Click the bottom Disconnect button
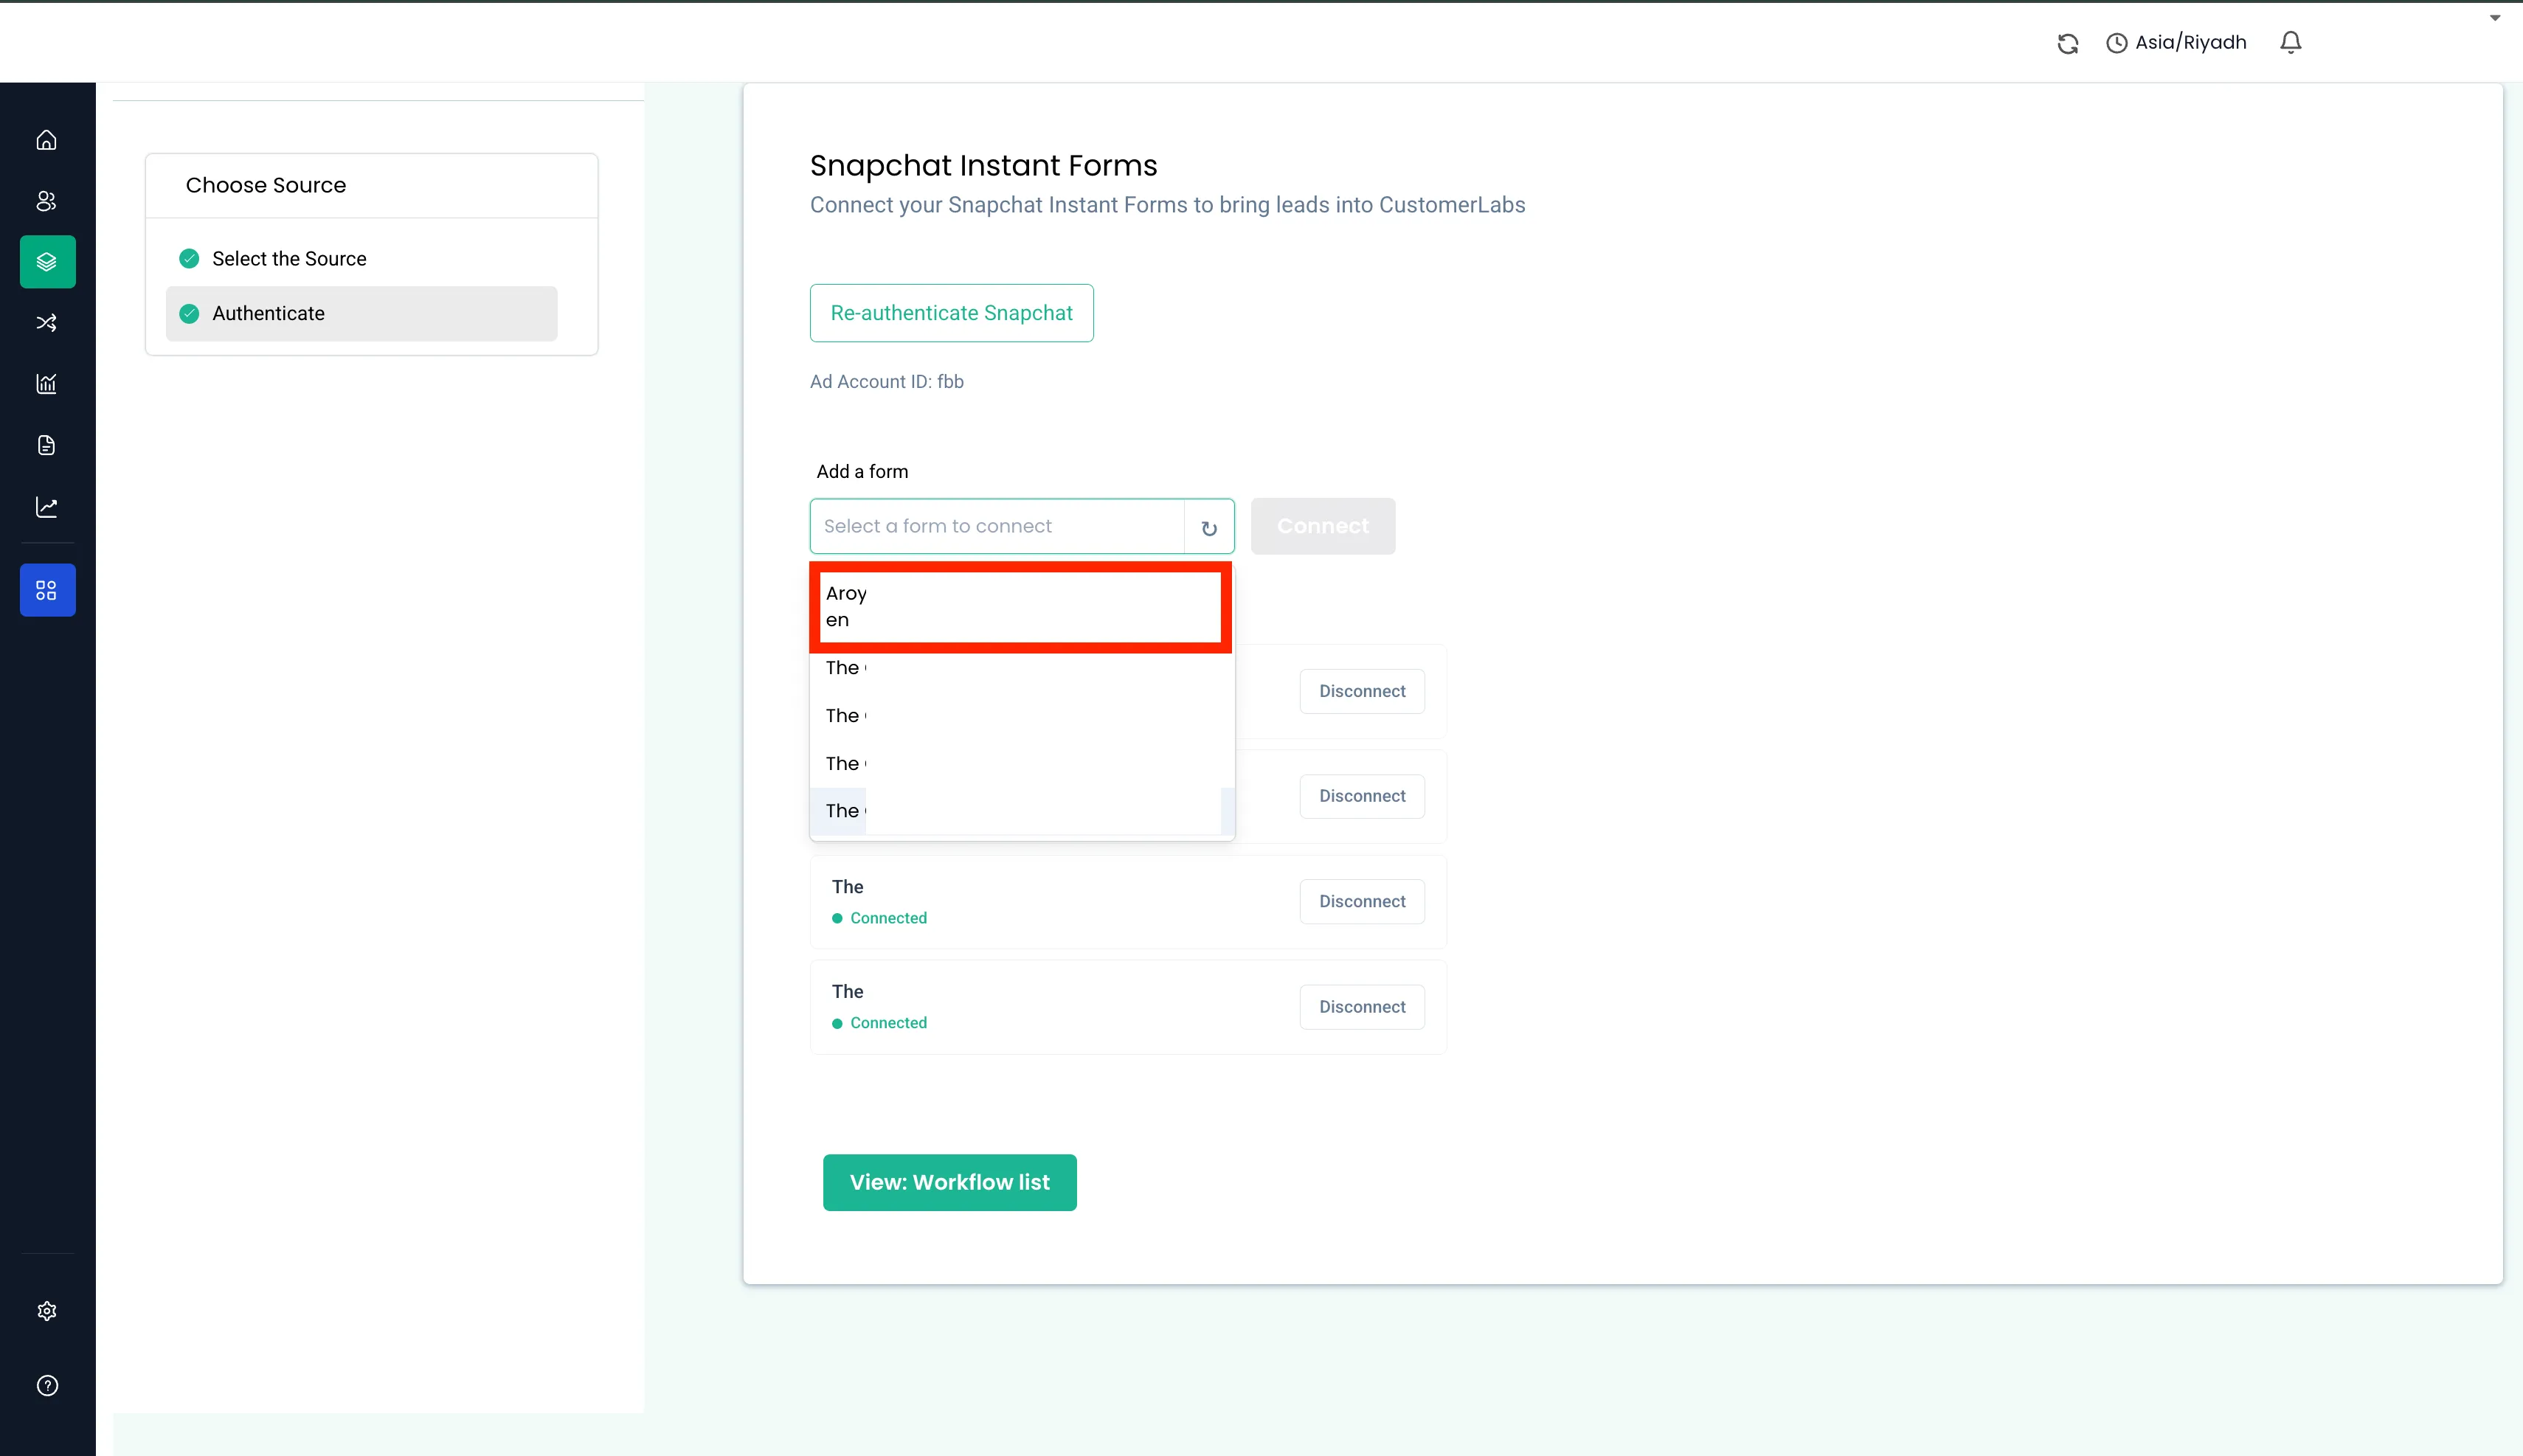2523x1456 pixels. tap(1362, 1007)
